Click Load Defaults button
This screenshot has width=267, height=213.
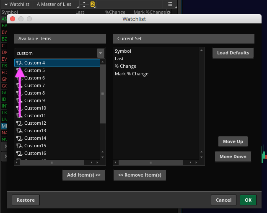pos(233,53)
